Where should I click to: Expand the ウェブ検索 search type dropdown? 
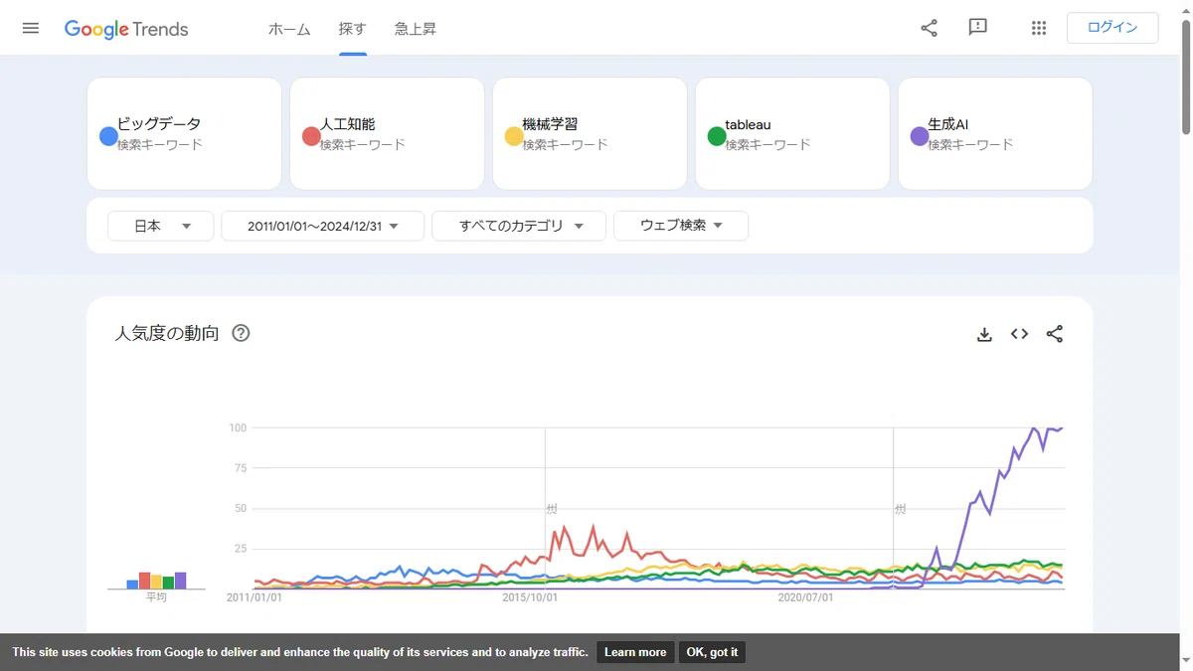(x=681, y=226)
